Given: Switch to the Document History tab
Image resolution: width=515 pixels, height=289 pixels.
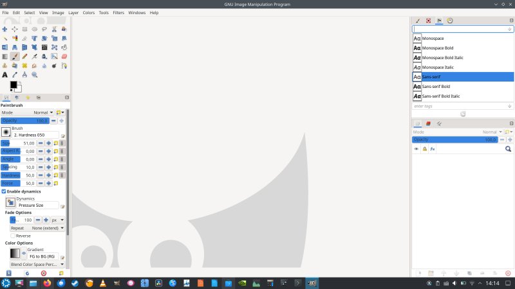Looking at the screenshot, I should tap(450, 21).
